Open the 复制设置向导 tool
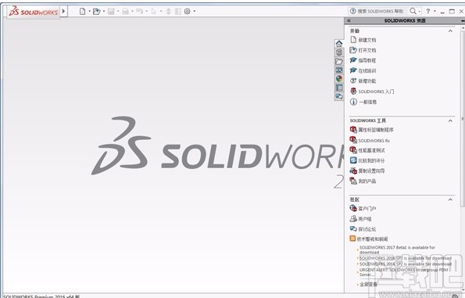This screenshot has height=298, width=465. 371,171
